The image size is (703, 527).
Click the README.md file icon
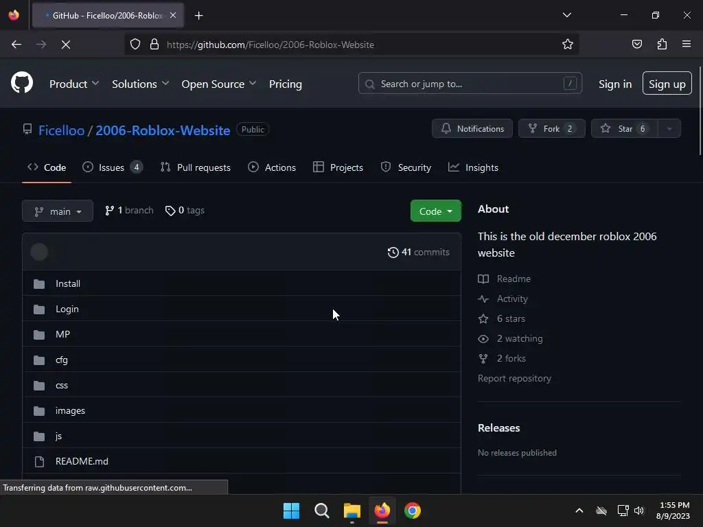coord(39,462)
